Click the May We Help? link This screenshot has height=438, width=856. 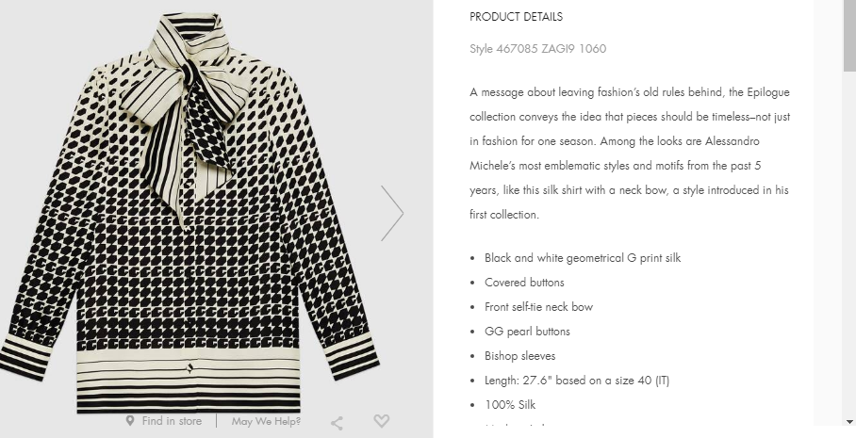coord(266,421)
